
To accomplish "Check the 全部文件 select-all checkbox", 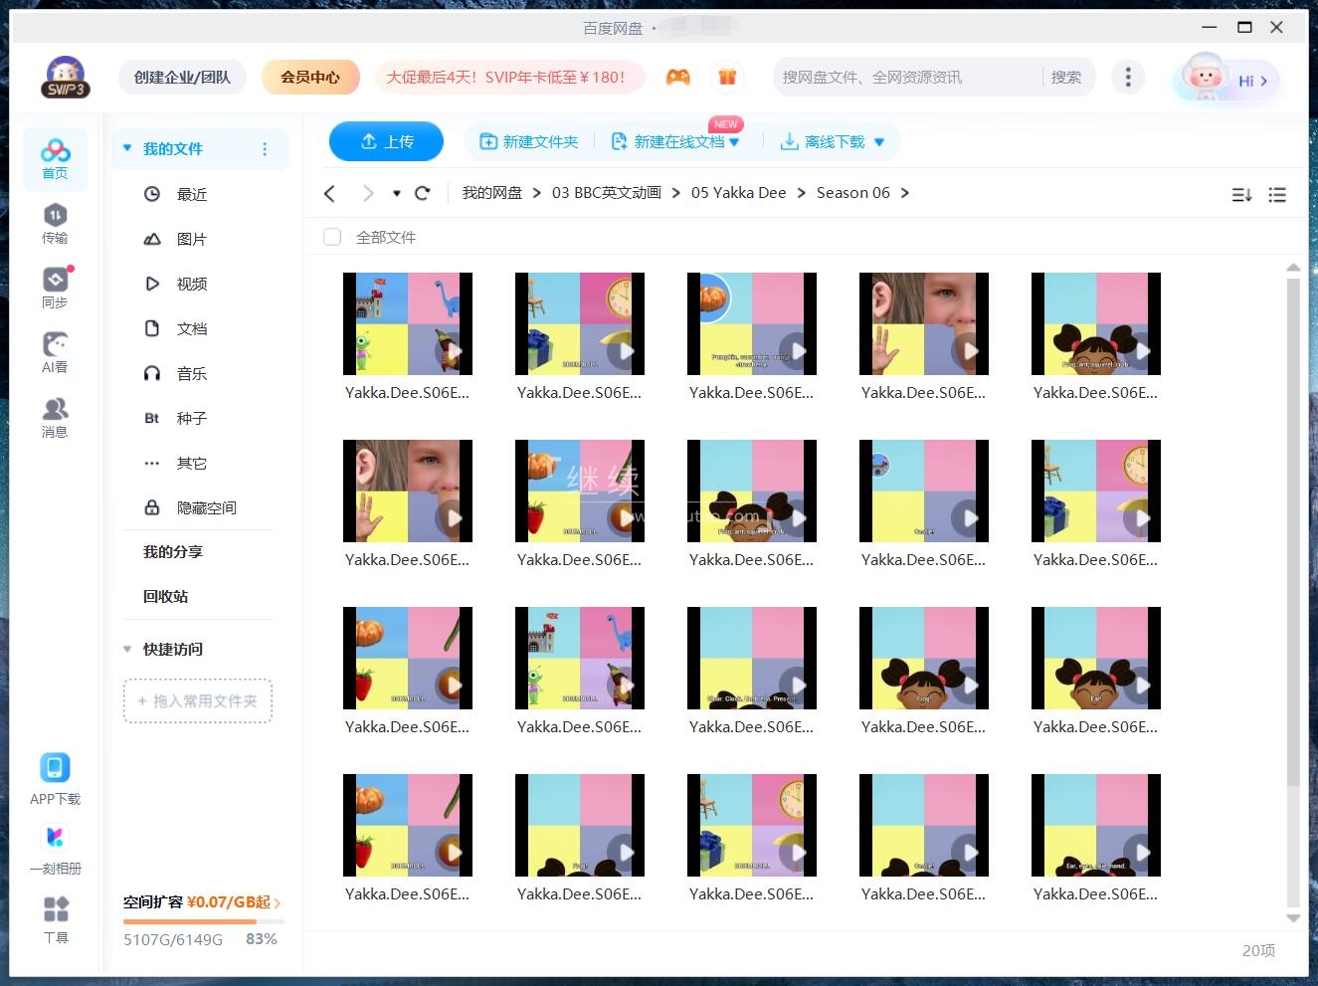I will tap(331, 237).
